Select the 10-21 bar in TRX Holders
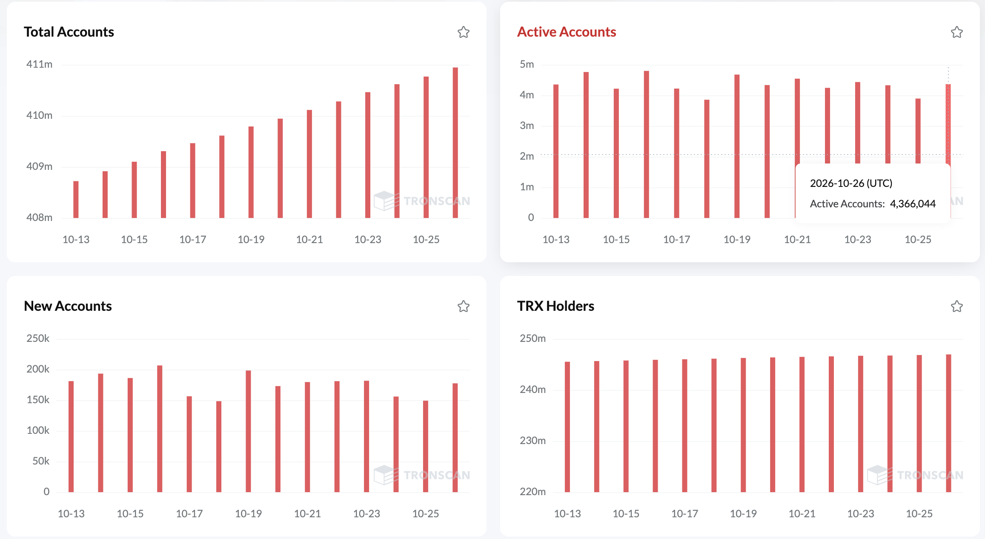The height and width of the screenshot is (539, 985). pos(802,424)
